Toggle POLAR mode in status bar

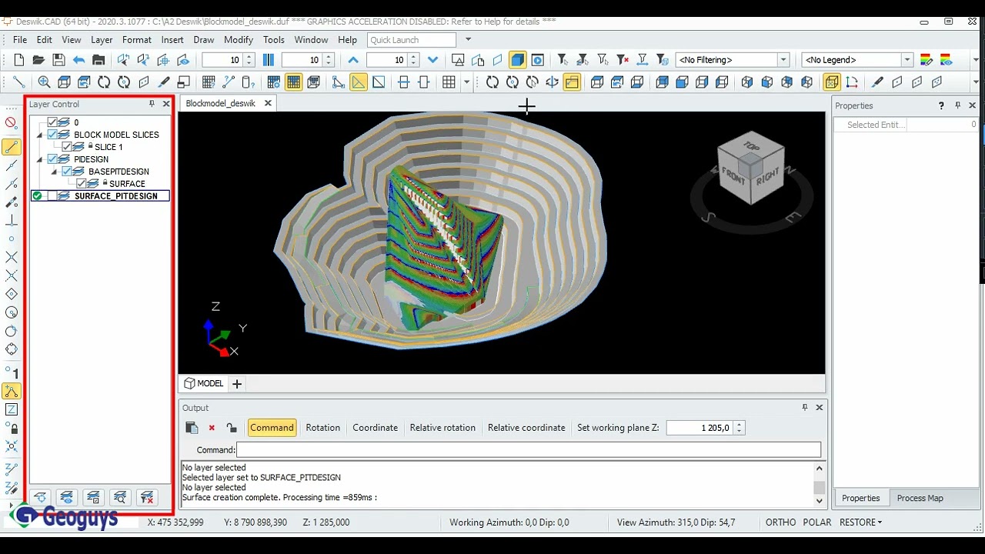(817, 522)
